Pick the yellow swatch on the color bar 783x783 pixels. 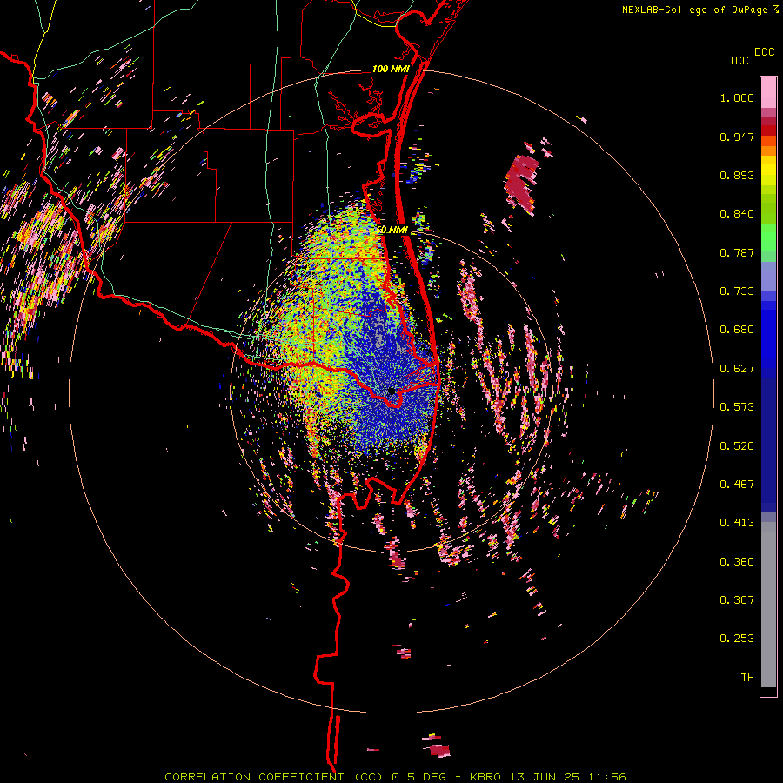point(768,171)
